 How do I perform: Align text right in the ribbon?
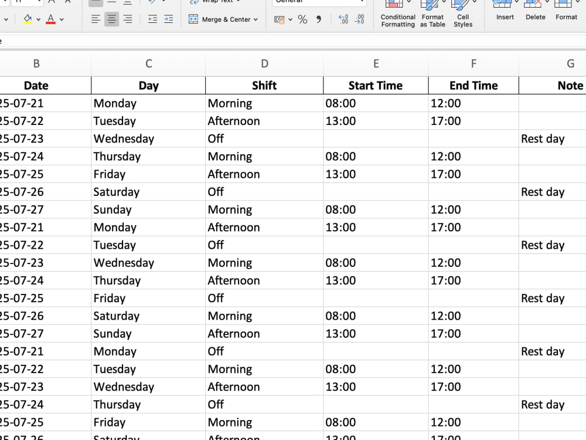pos(128,19)
